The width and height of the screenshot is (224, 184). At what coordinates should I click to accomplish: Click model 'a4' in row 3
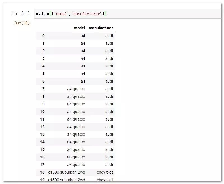tap(83, 58)
